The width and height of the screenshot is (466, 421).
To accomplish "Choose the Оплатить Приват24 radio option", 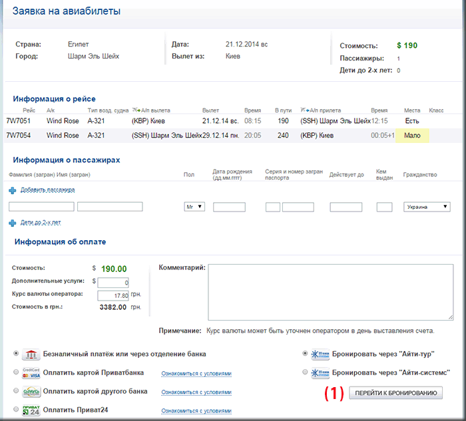I will 16,410.
